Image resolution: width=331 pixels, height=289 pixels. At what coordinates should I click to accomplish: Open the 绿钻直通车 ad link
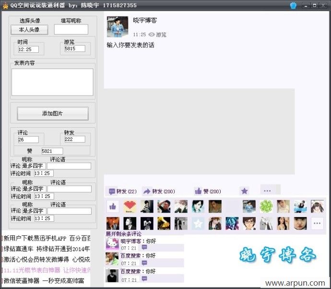tap(47, 249)
